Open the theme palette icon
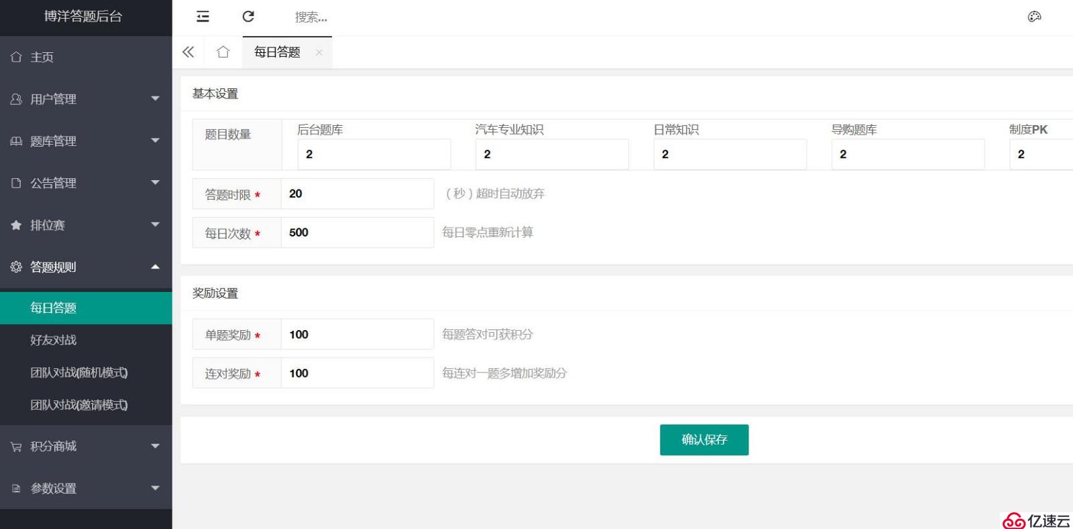The image size is (1073, 529). tap(1034, 17)
